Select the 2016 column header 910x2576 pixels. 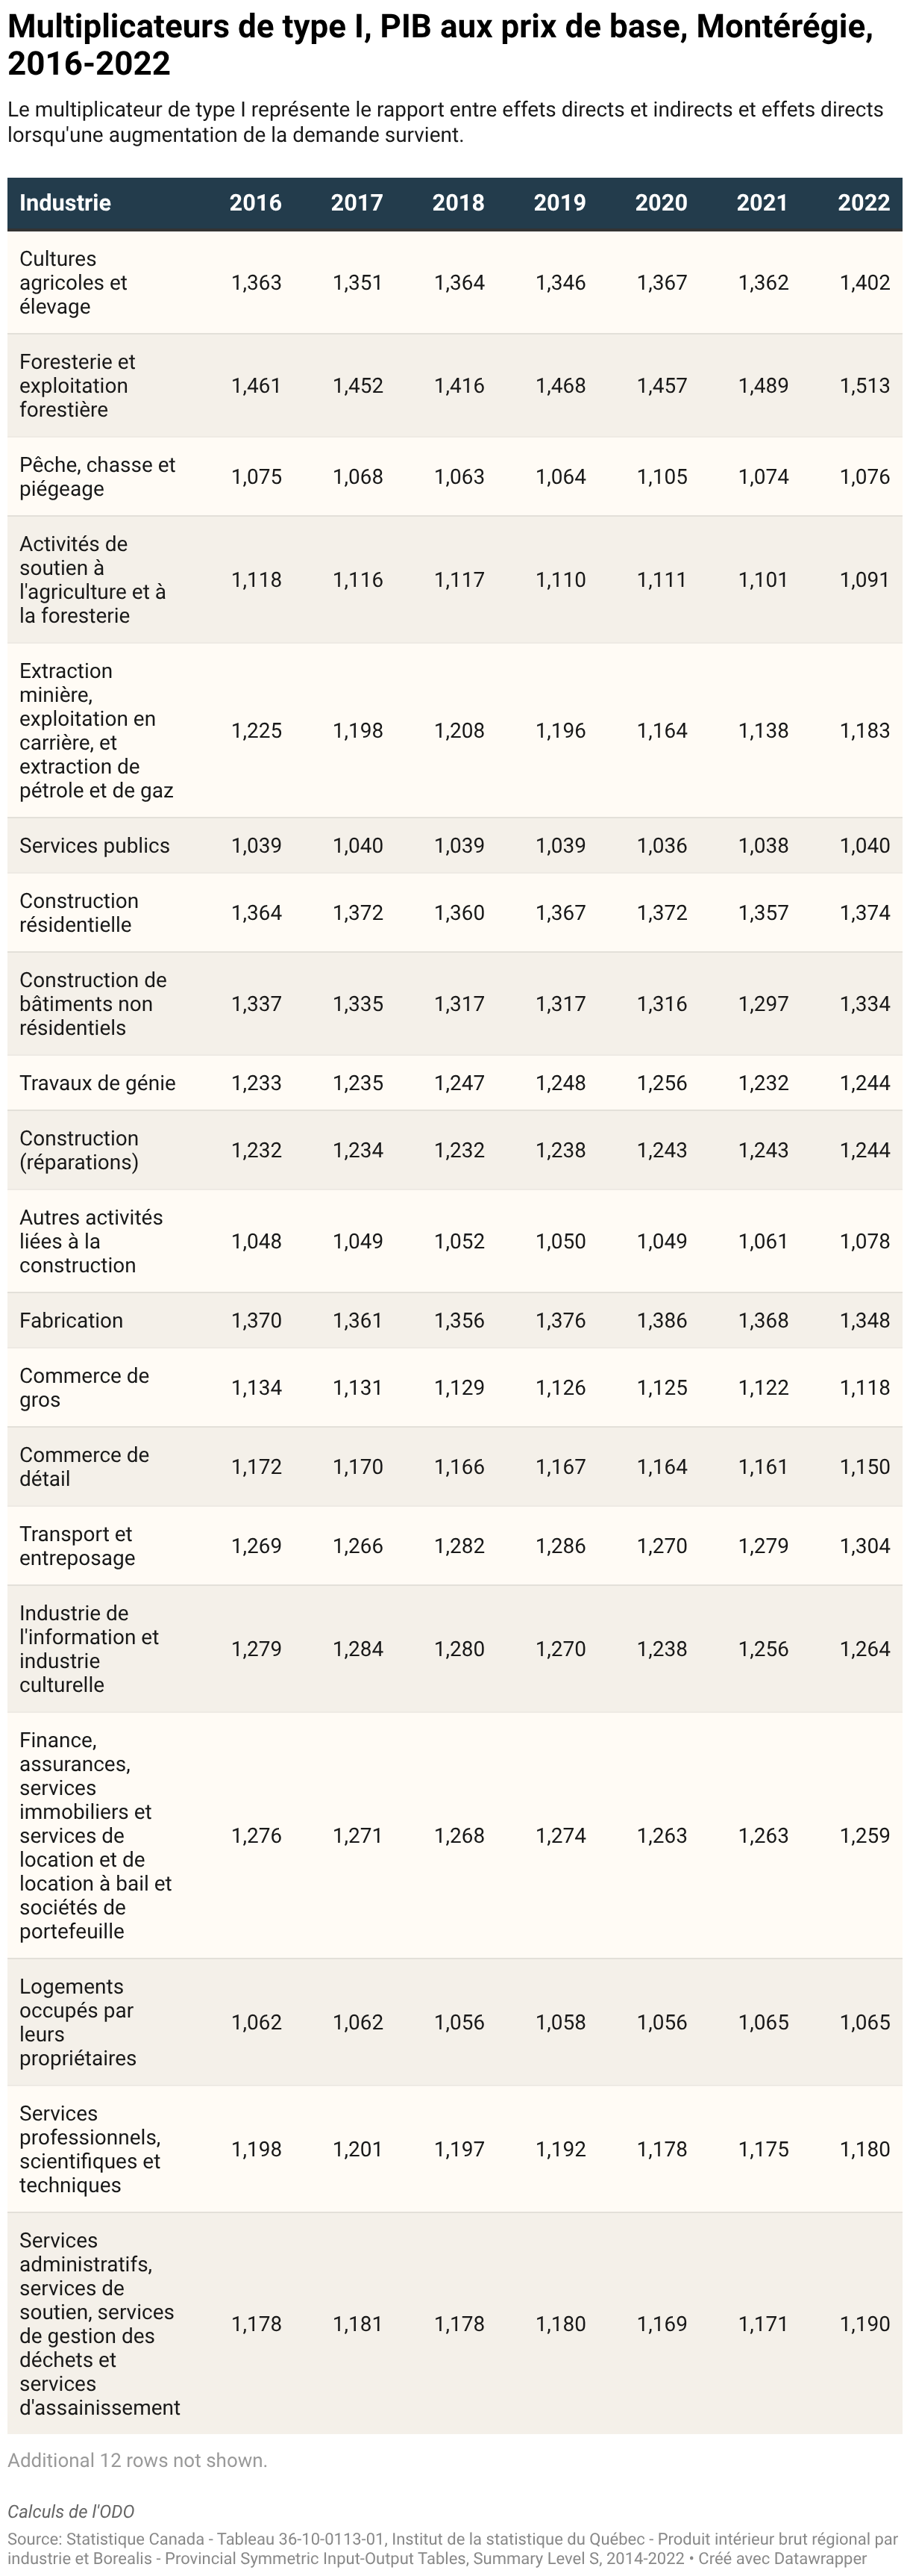(x=256, y=203)
